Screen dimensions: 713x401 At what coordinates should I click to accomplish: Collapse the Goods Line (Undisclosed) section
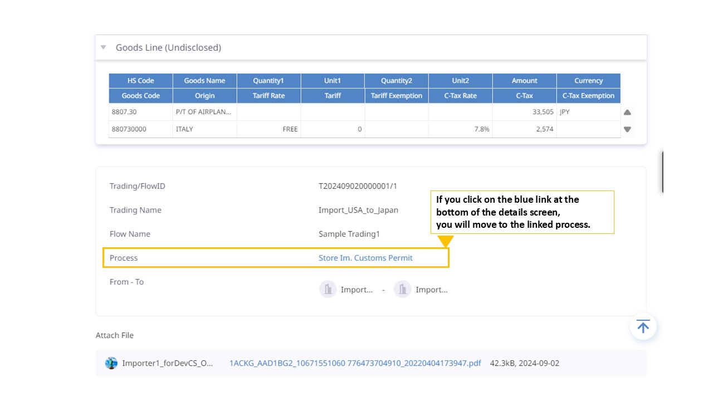click(x=103, y=47)
